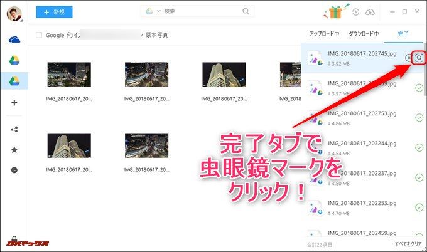Tick the select-all checkbox beside Google ドライブ

pos(39,35)
